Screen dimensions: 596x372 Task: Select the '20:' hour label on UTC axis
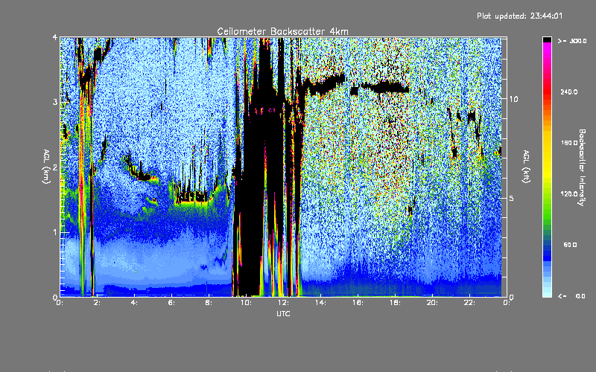(x=432, y=303)
